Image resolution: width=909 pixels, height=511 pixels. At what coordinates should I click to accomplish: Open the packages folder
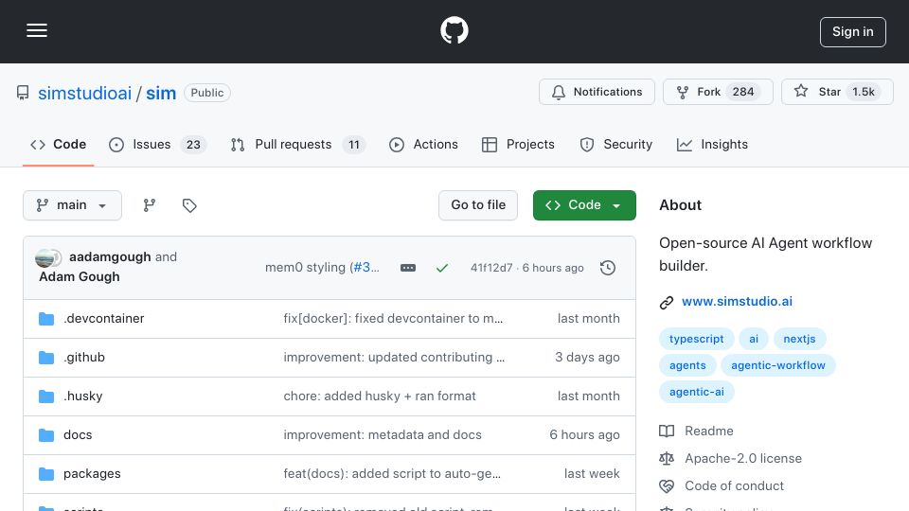click(x=92, y=474)
